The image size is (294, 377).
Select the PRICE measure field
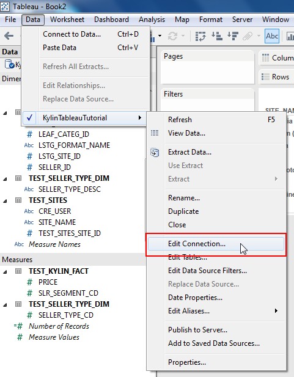pos(48,282)
